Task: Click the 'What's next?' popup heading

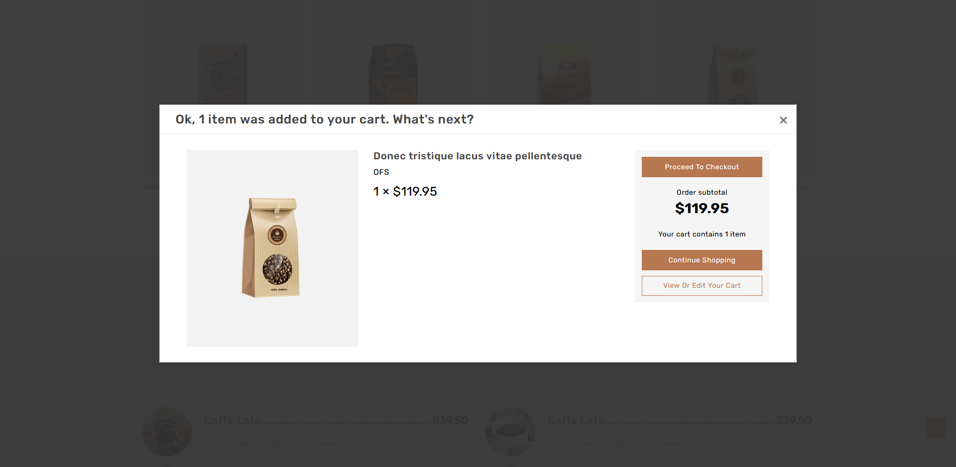Action: click(x=324, y=119)
